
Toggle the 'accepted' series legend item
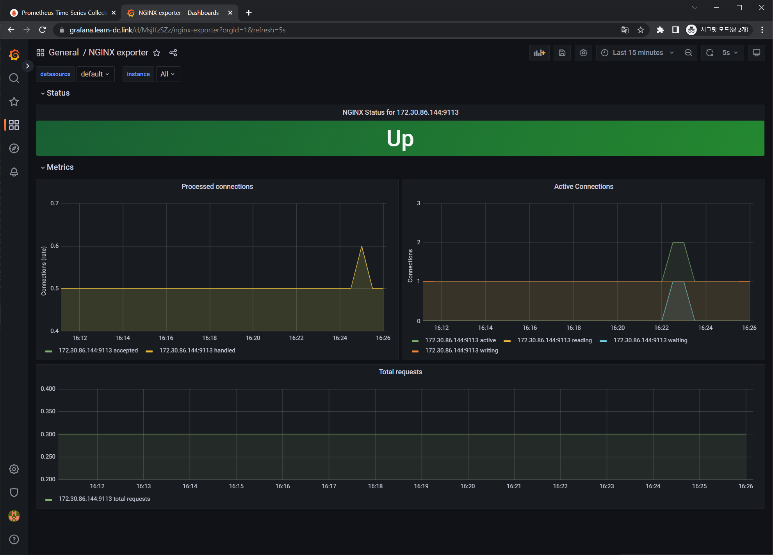tap(98, 350)
